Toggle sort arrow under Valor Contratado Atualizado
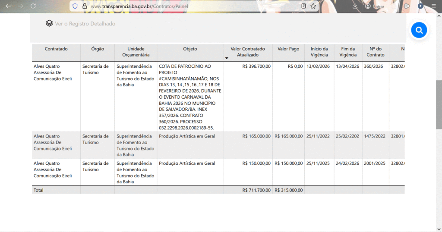442x232 pixels. click(x=227, y=58)
